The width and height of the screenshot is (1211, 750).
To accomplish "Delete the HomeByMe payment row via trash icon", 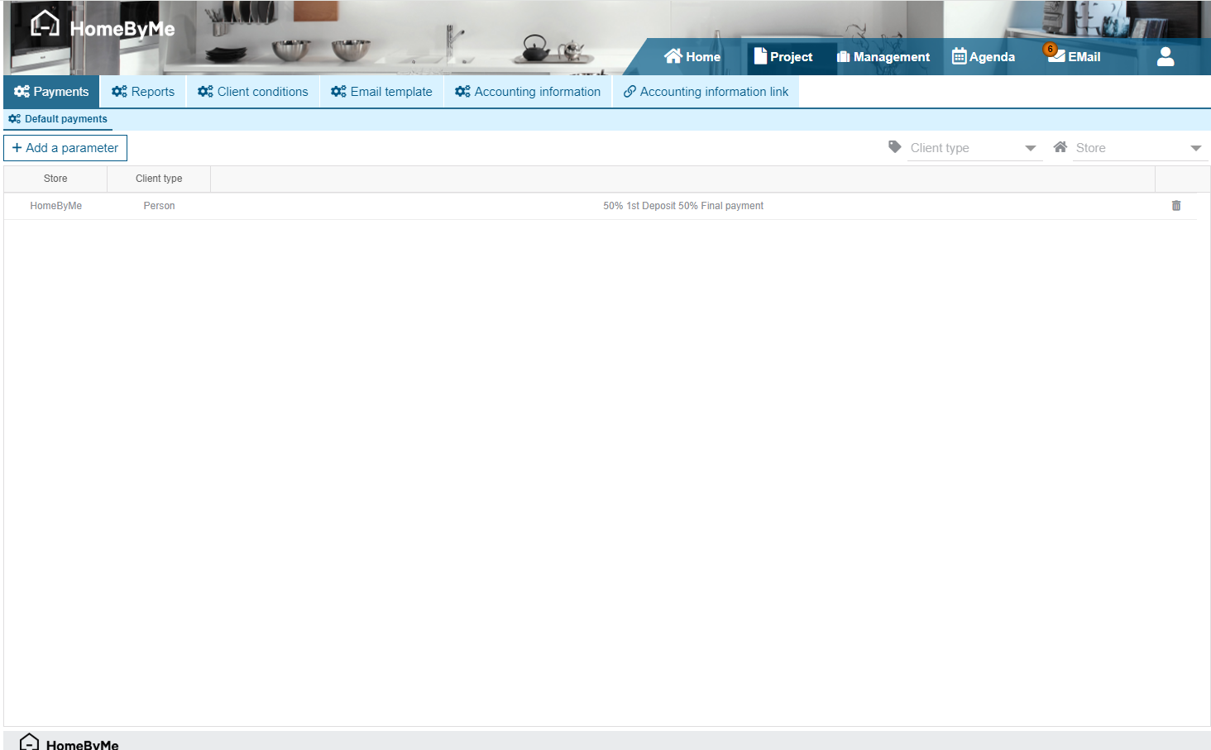I will click(1175, 206).
